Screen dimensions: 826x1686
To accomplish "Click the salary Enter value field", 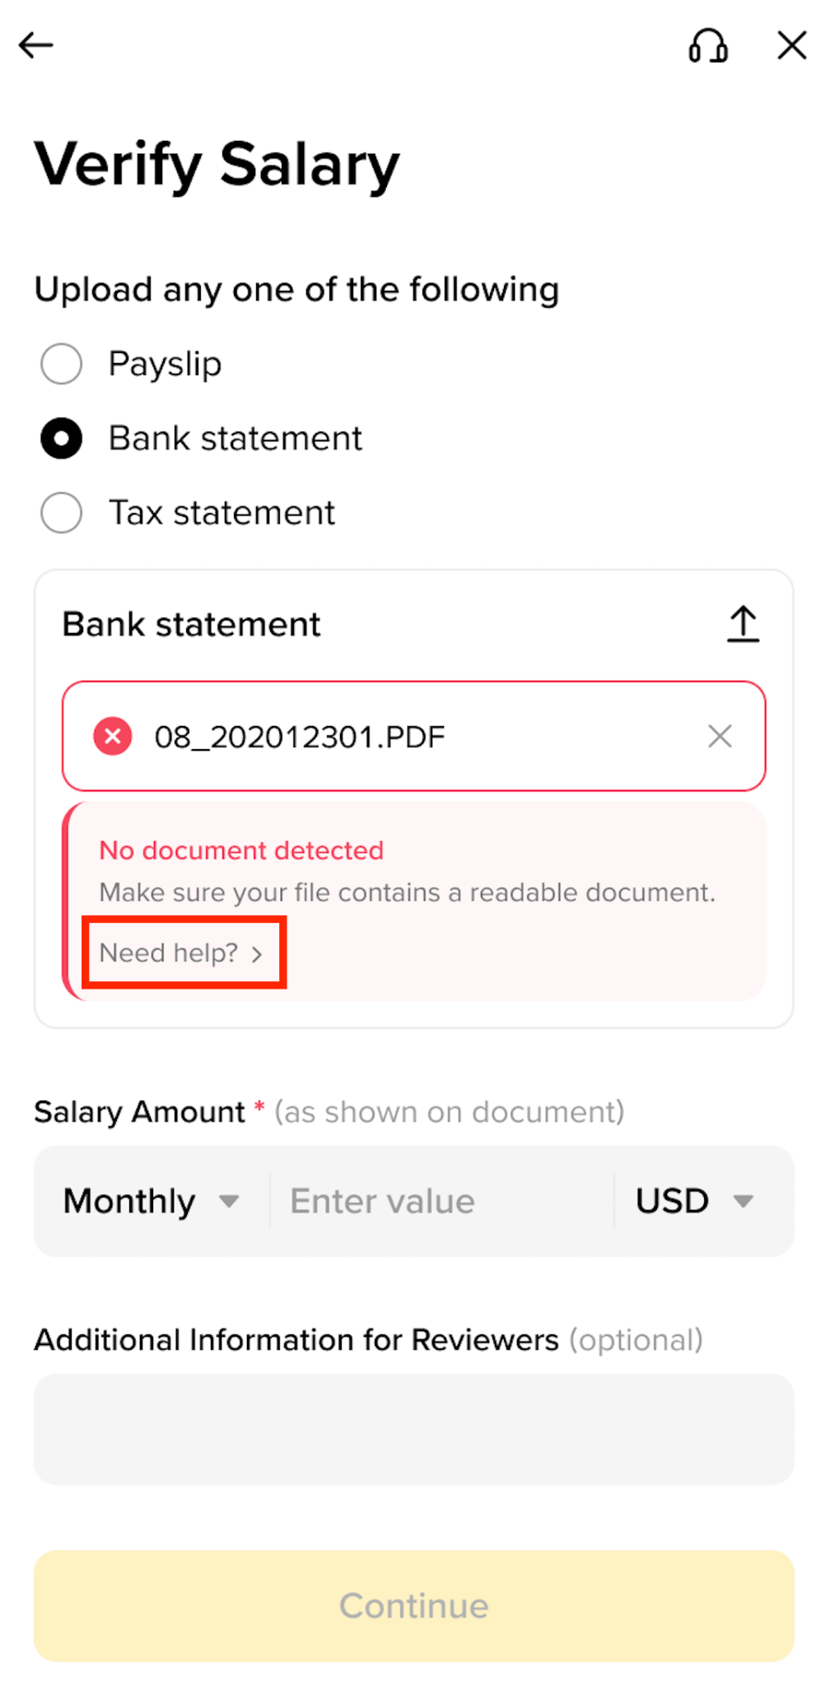I will [x=441, y=1201].
